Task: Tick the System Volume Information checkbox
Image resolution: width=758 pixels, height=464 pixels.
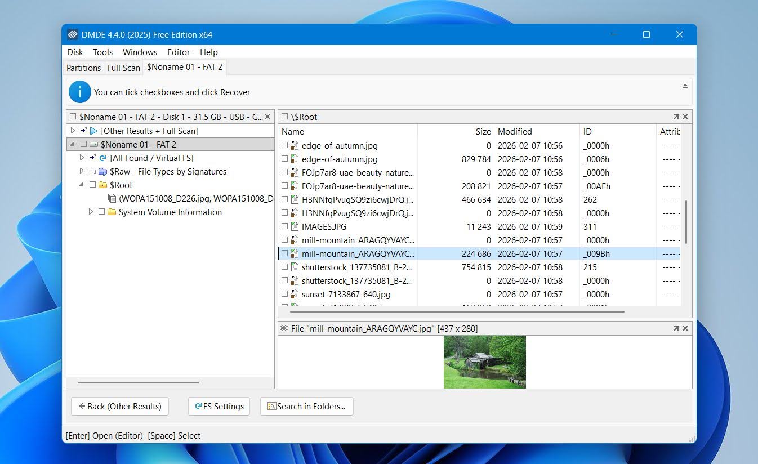Action: (101, 212)
